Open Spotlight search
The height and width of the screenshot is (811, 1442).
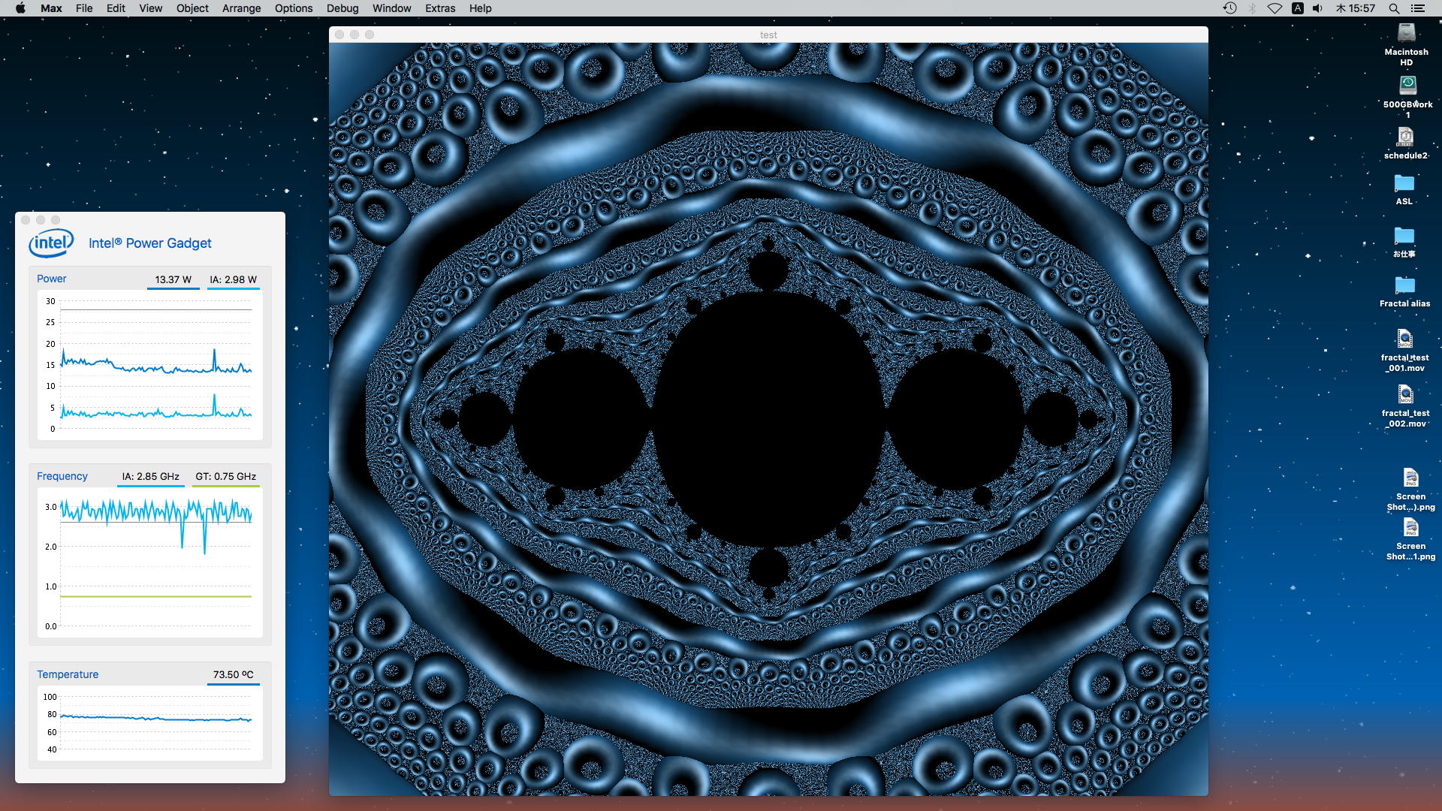click(1394, 8)
